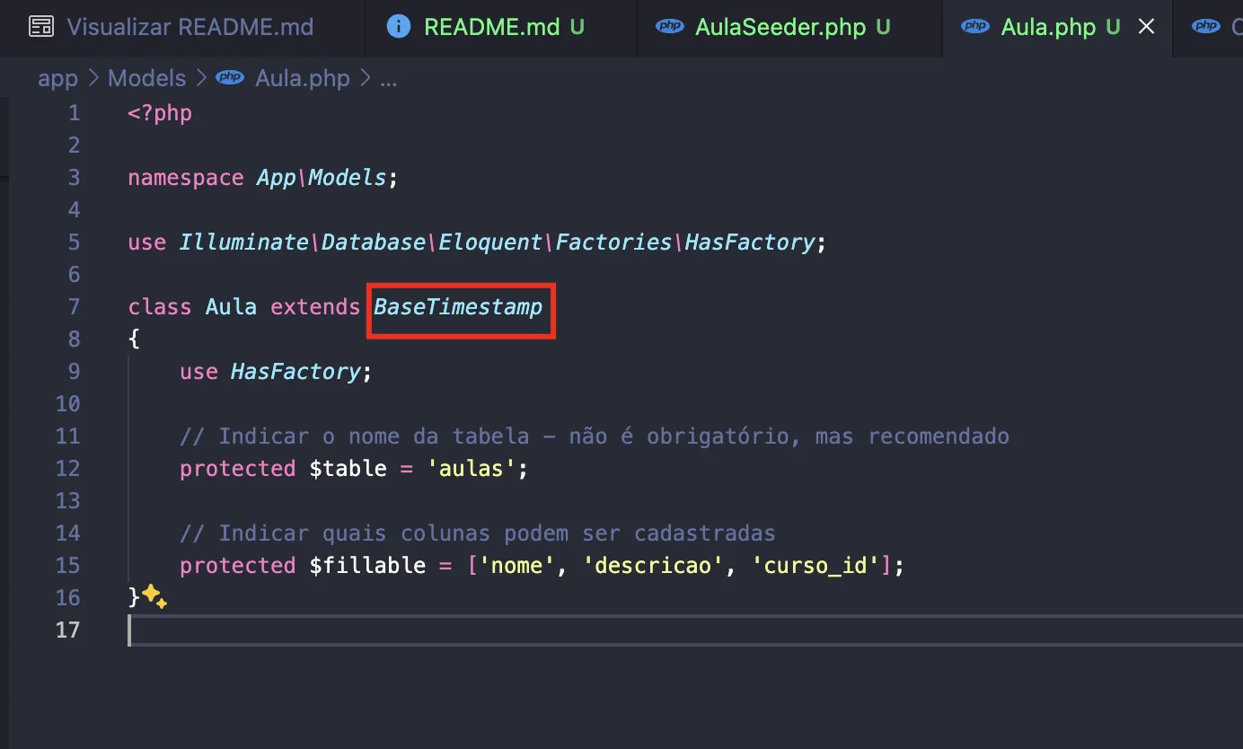Screen dimensions: 1243x749
Task: Click the PHP icon on AulaSeeder.php tab
Action: point(669,27)
